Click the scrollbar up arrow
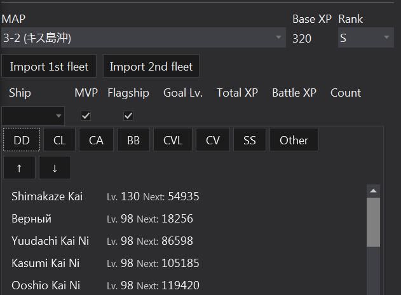 (x=373, y=191)
